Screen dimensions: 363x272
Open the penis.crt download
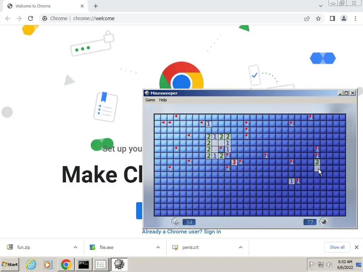point(190,247)
